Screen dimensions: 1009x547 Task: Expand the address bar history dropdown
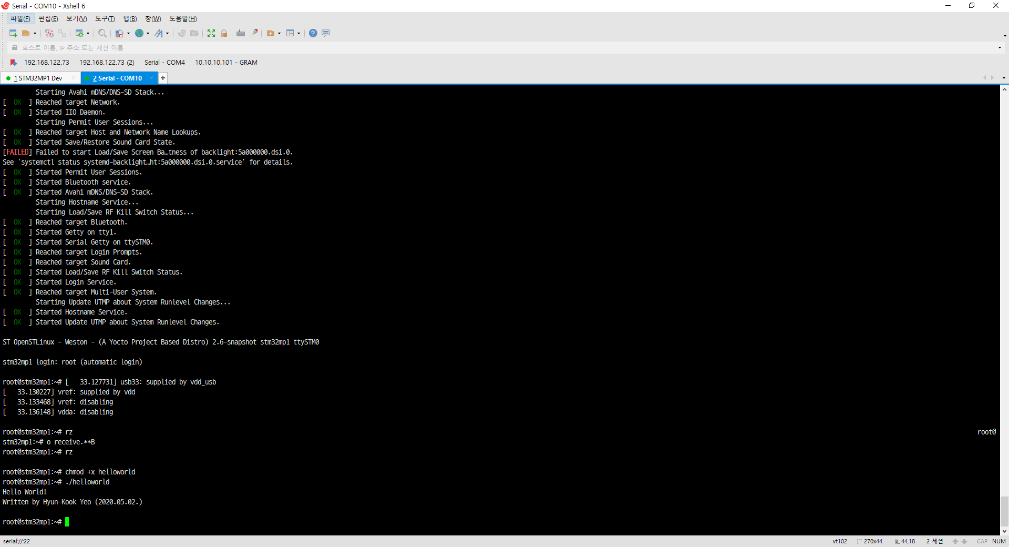[x=1000, y=48]
